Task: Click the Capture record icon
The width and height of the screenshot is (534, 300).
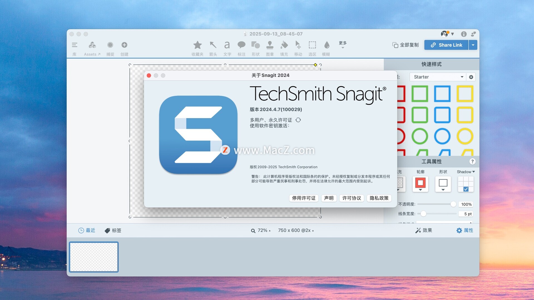Action: [x=110, y=45]
